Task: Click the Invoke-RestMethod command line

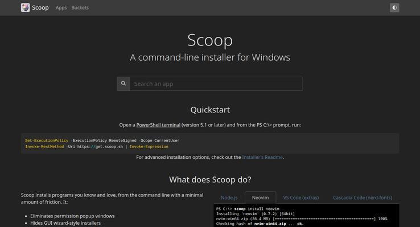Action: pos(97,146)
